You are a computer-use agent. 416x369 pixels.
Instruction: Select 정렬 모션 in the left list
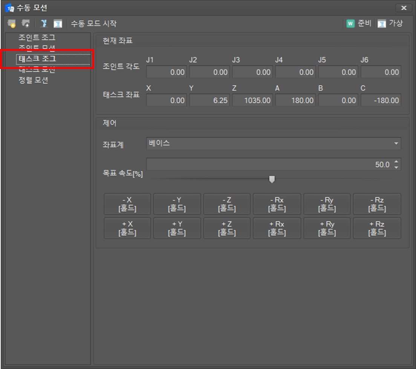(34, 80)
